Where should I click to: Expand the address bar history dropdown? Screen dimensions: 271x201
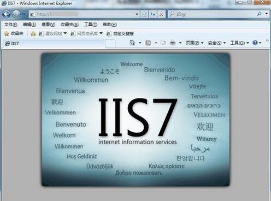pos(137,14)
